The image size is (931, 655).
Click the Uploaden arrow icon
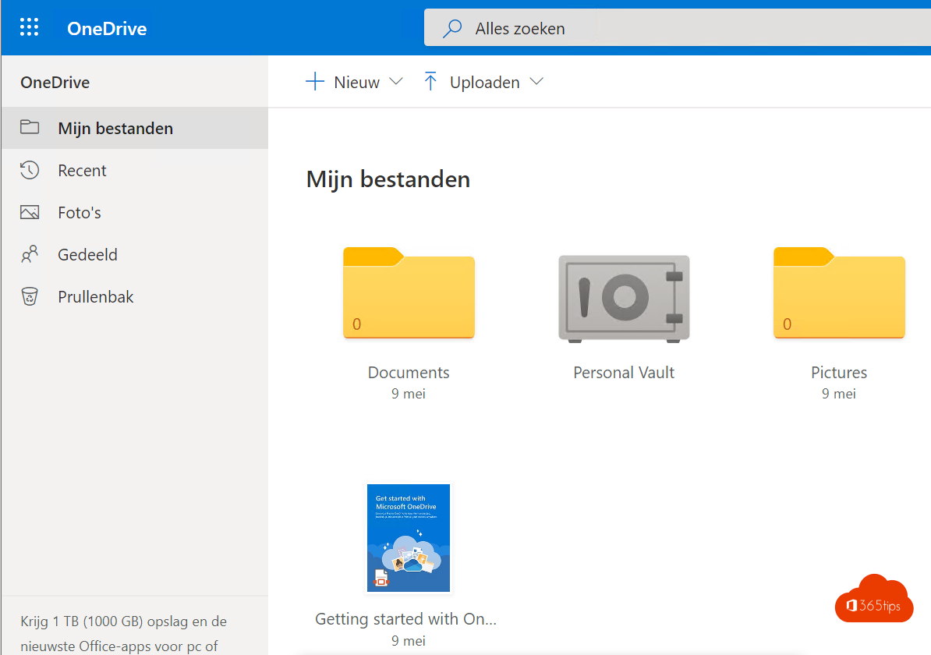pyautogui.click(x=430, y=81)
